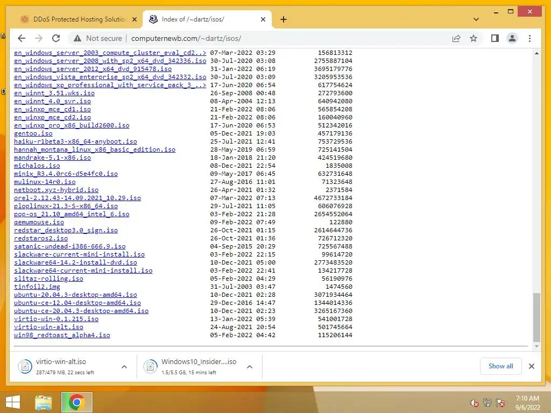Image resolution: width=551 pixels, height=413 pixels.
Task: Close the downloads bar
Action: tap(531, 366)
